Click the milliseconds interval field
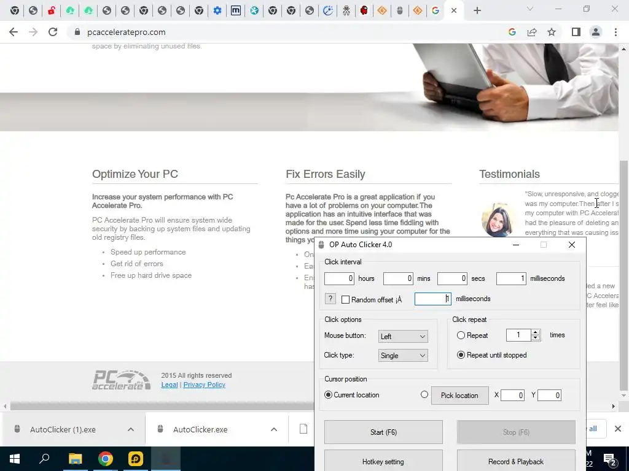Screen dimensions: 629x471 [x=511, y=278]
